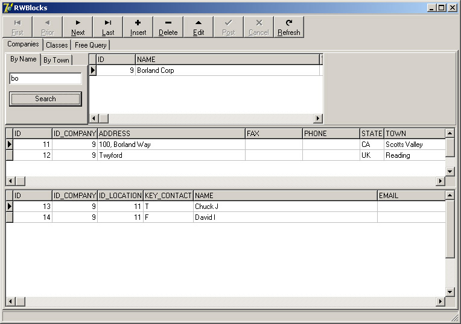Select the Twyford address row
Screen dimensions: 461x324
coord(171,155)
